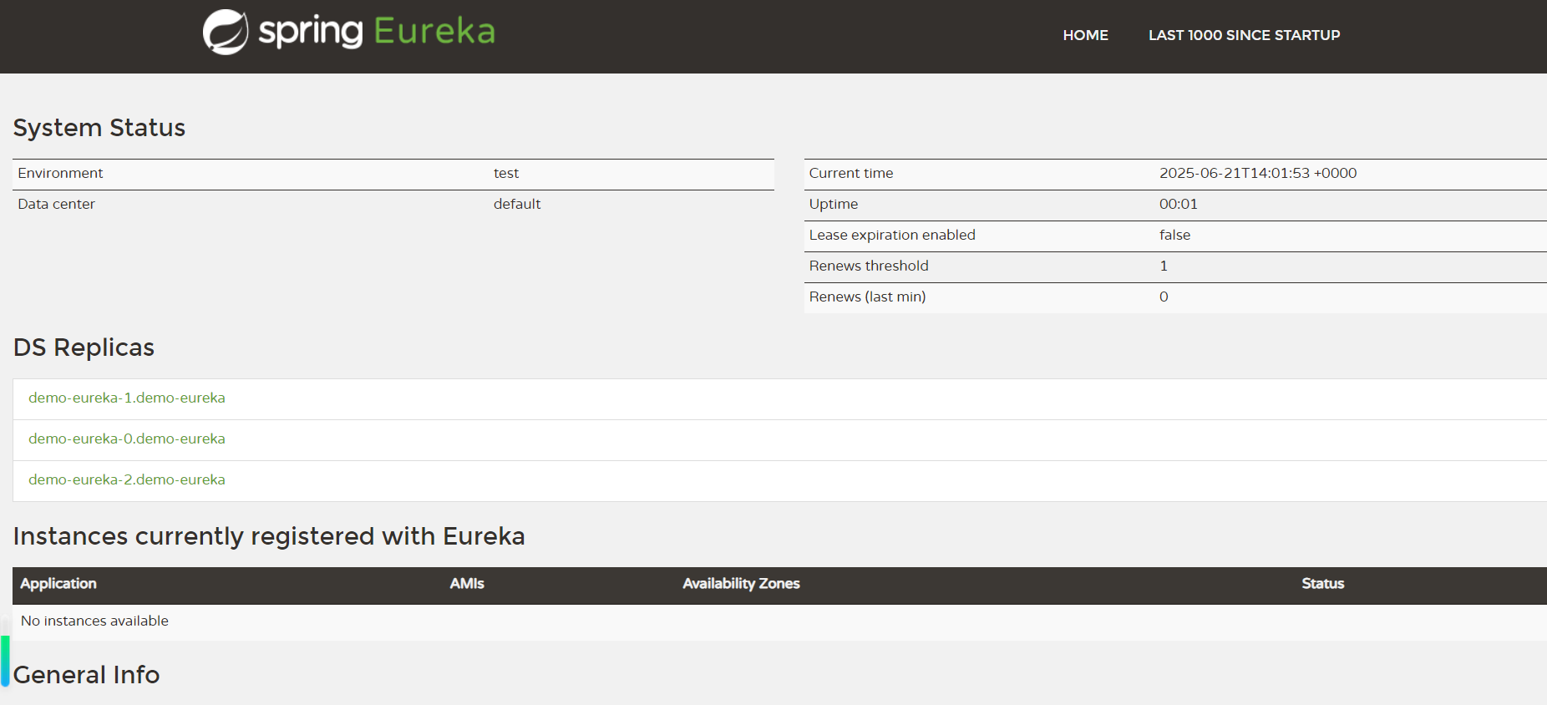Open LAST 1000 SINCE STARTUP page
Viewport: 1547px width, 705px height.
1244,35
